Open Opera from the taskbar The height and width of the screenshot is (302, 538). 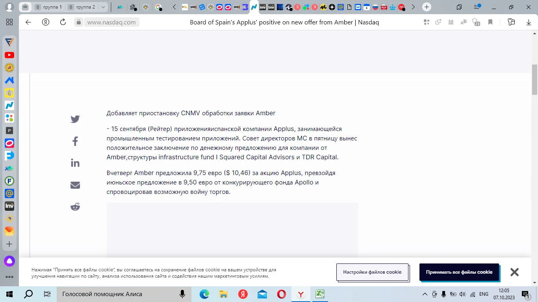[281, 294]
